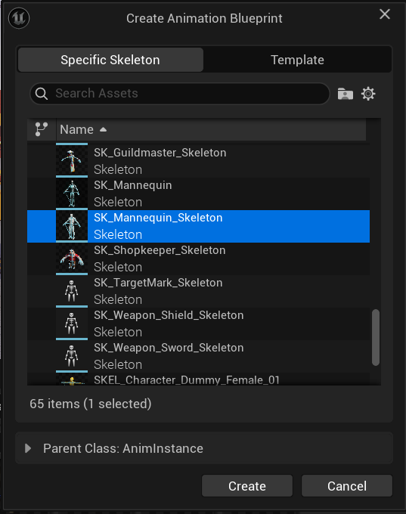Expand the Parent Class: AnimInstance section
The height and width of the screenshot is (514, 406).
(x=28, y=448)
